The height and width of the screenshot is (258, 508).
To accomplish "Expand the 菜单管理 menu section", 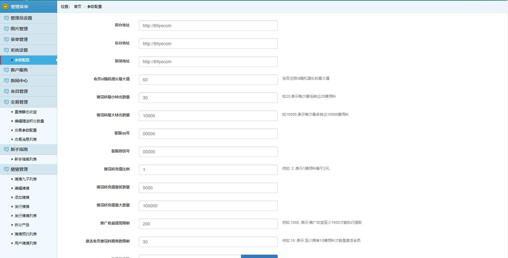I will (x=28, y=39).
